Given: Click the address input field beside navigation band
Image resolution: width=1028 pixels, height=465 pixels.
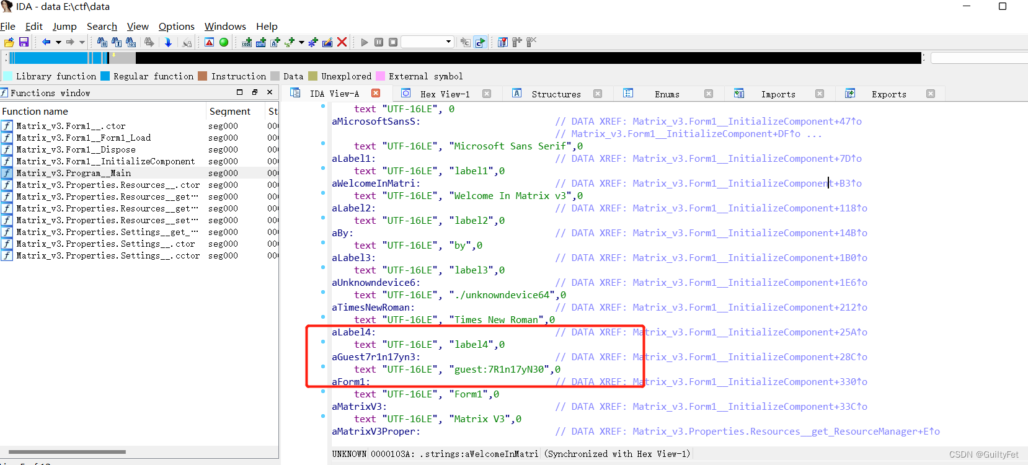Looking at the screenshot, I should pos(980,58).
